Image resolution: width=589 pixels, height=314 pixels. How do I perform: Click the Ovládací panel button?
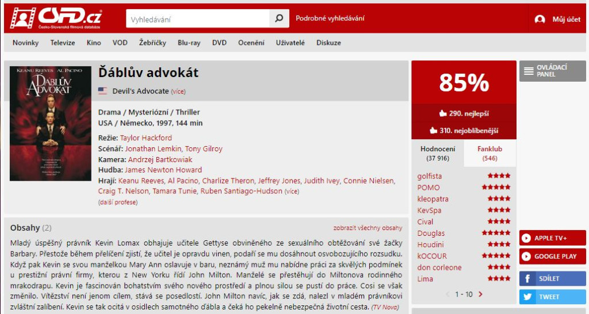[553, 71]
